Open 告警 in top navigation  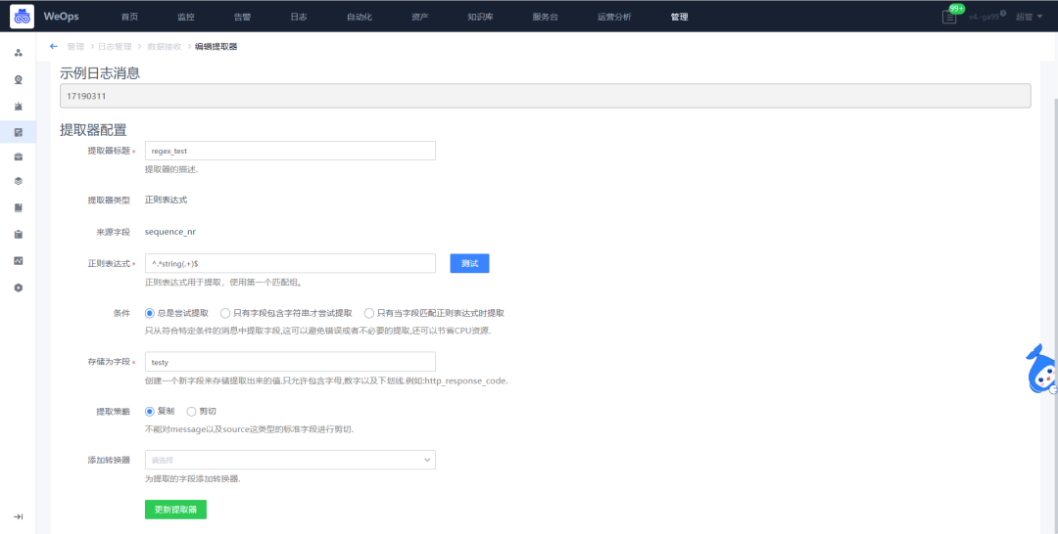pyautogui.click(x=242, y=17)
